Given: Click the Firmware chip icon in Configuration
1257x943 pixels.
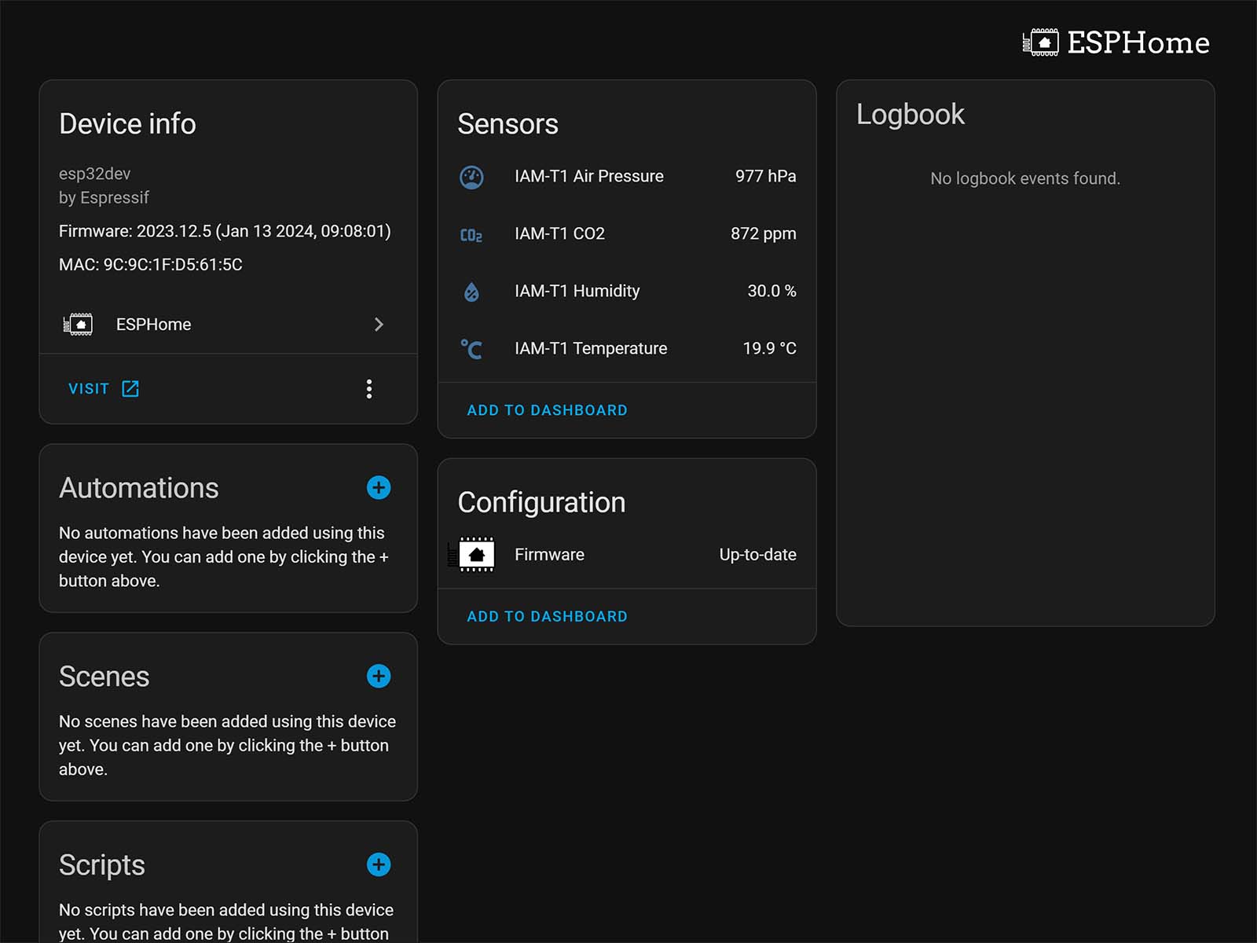Looking at the screenshot, I should point(475,555).
